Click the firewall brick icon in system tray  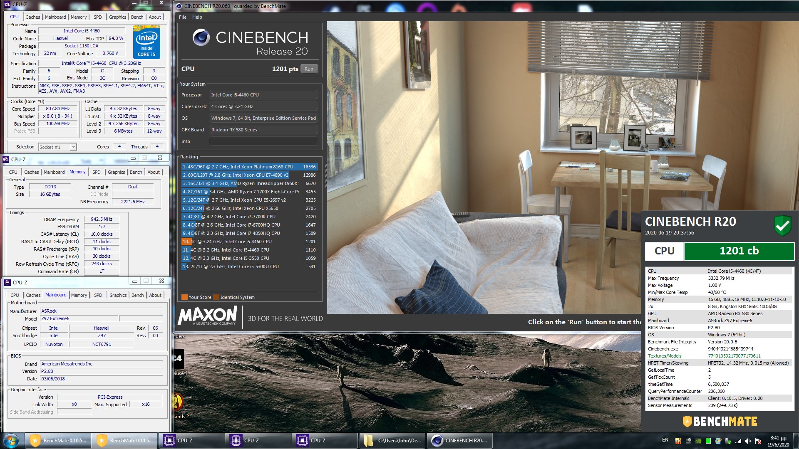tap(678, 441)
